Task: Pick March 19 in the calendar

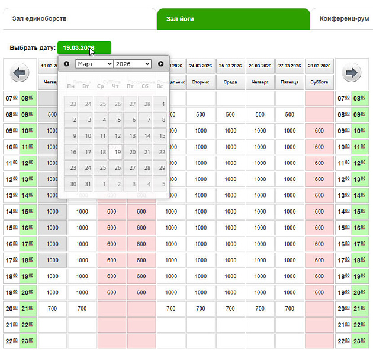Action: click(115, 152)
